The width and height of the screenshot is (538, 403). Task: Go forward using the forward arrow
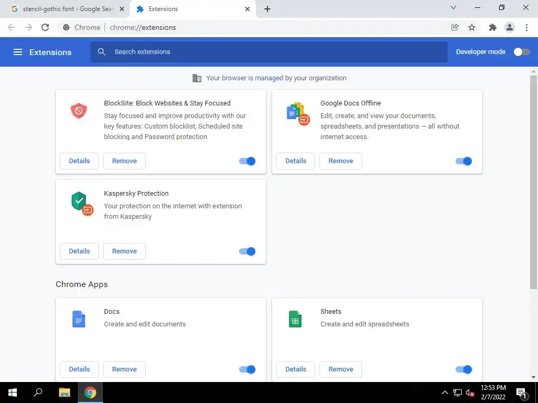pyautogui.click(x=28, y=27)
